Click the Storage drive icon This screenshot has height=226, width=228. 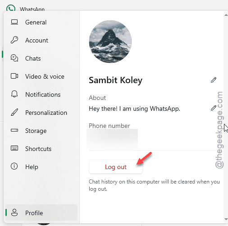point(14,130)
